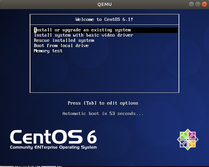Screen dimensions: 209x167
Task: Click the colorful CentOS pinwheel emblem
Action: [x=188, y=140]
